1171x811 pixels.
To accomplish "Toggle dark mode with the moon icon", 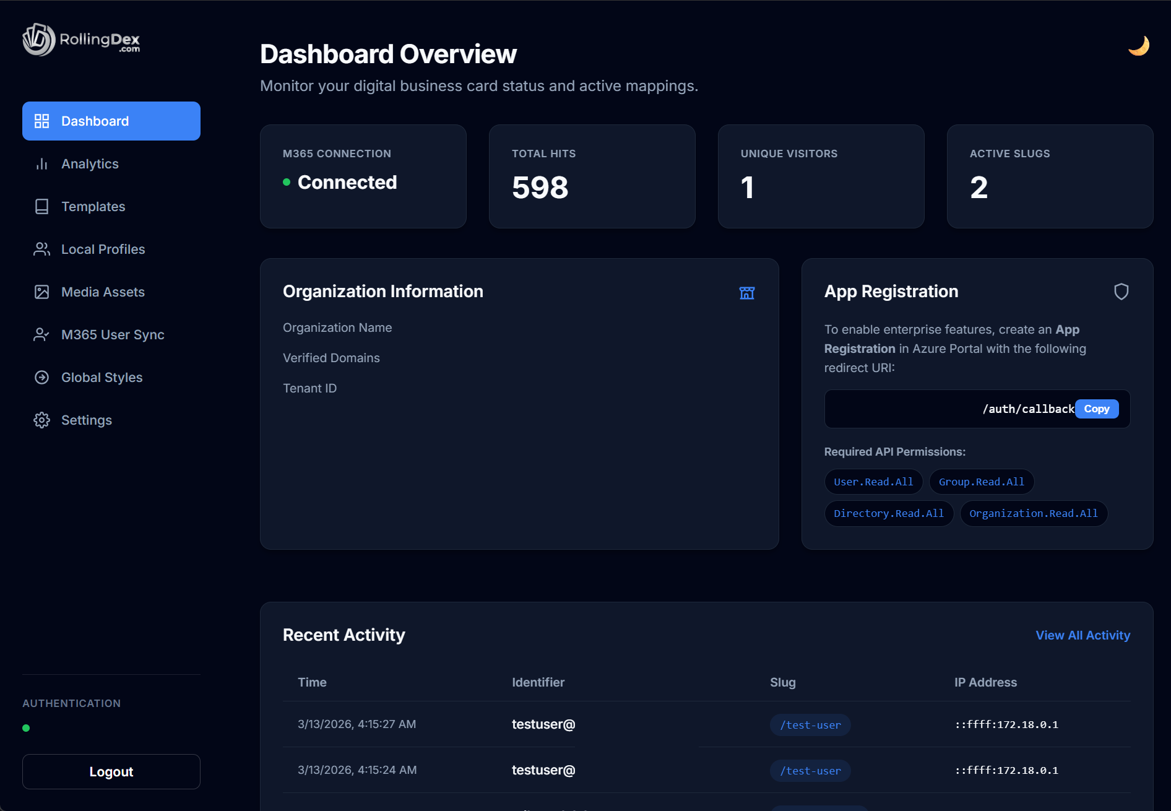I will pos(1139,45).
